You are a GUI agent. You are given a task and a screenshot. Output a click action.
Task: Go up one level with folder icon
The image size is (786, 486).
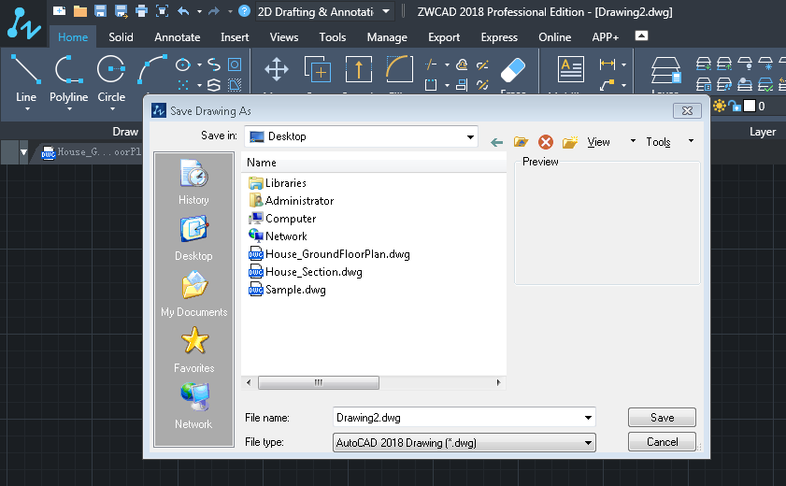pos(522,142)
